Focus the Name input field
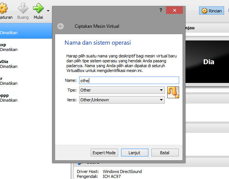Viewport: 229px width, 179px height. (x=129, y=80)
